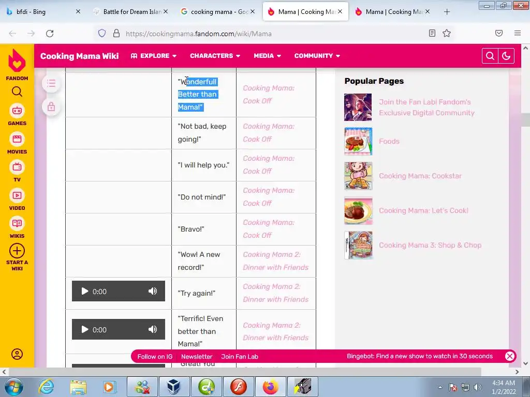Play the 'Terrific! Even better than Mama!' audio
This screenshot has width=530, height=397.
pos(84,329)
